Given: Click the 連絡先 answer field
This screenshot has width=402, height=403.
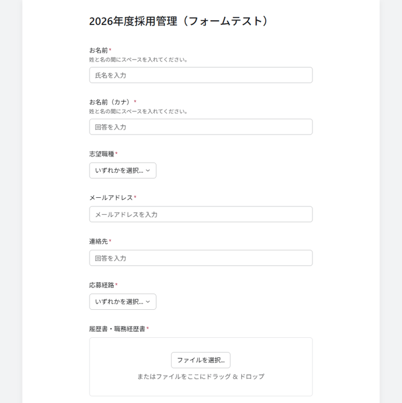Looking at the screenshot, I should [200, 258].
